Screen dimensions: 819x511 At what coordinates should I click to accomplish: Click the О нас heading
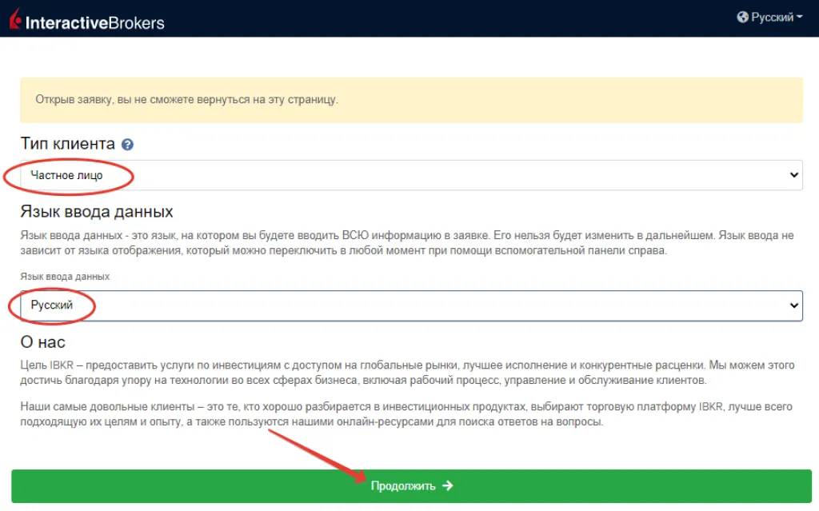(42, 342)
